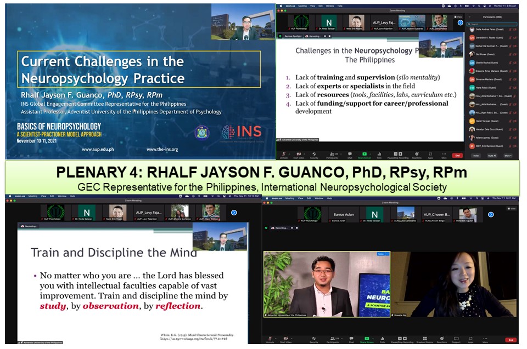This screenshot has height=349, width=527.
Task: Collapse the Participants panel using header chevron
Action: [469, 16]
